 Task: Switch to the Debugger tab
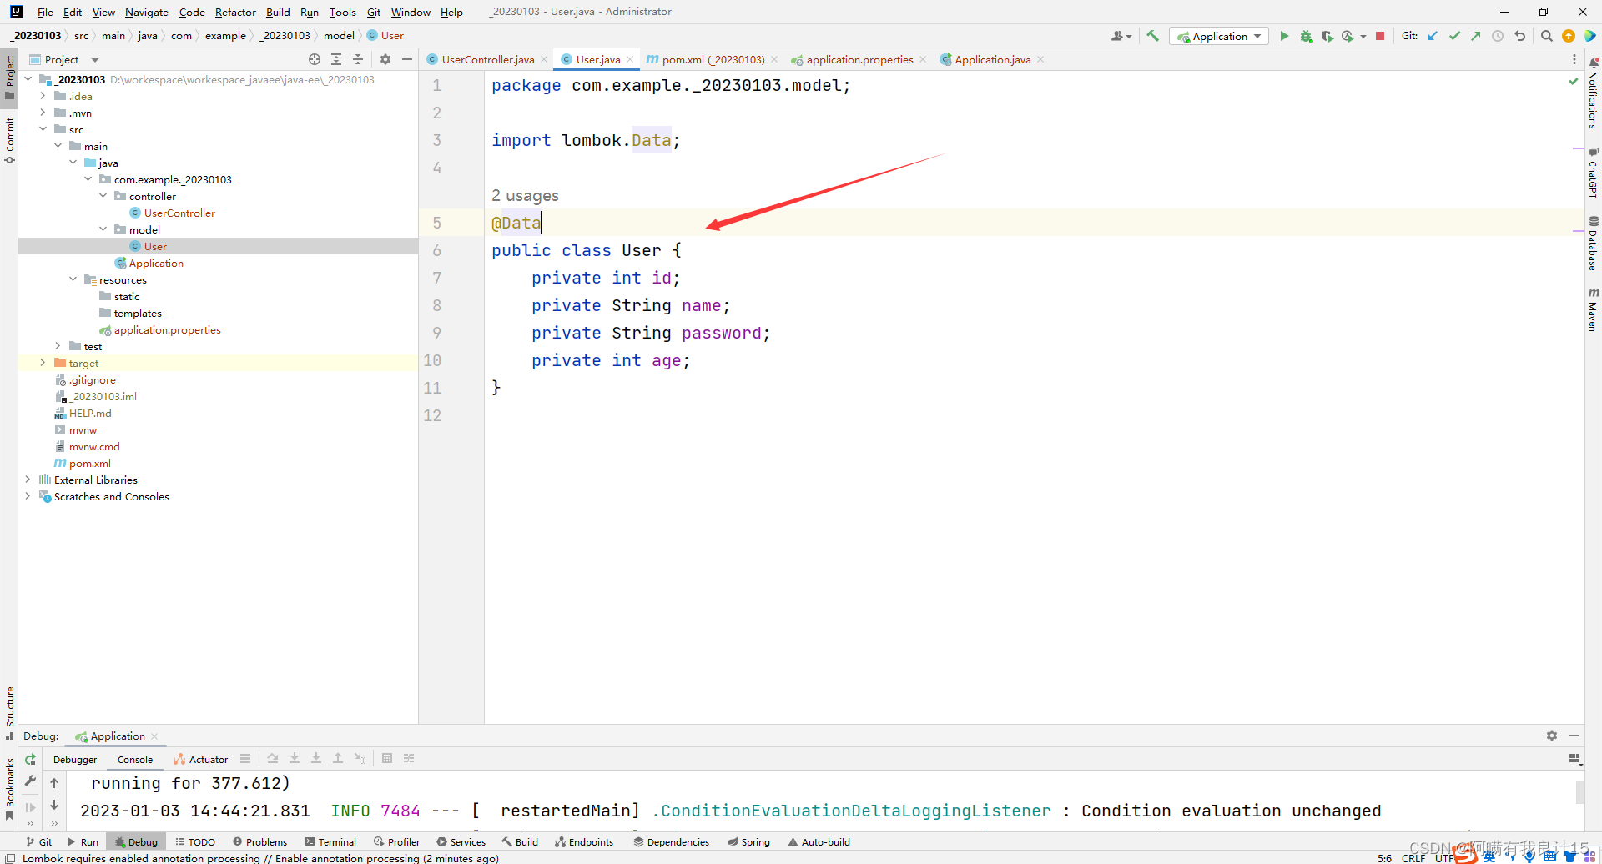point(75,760)
